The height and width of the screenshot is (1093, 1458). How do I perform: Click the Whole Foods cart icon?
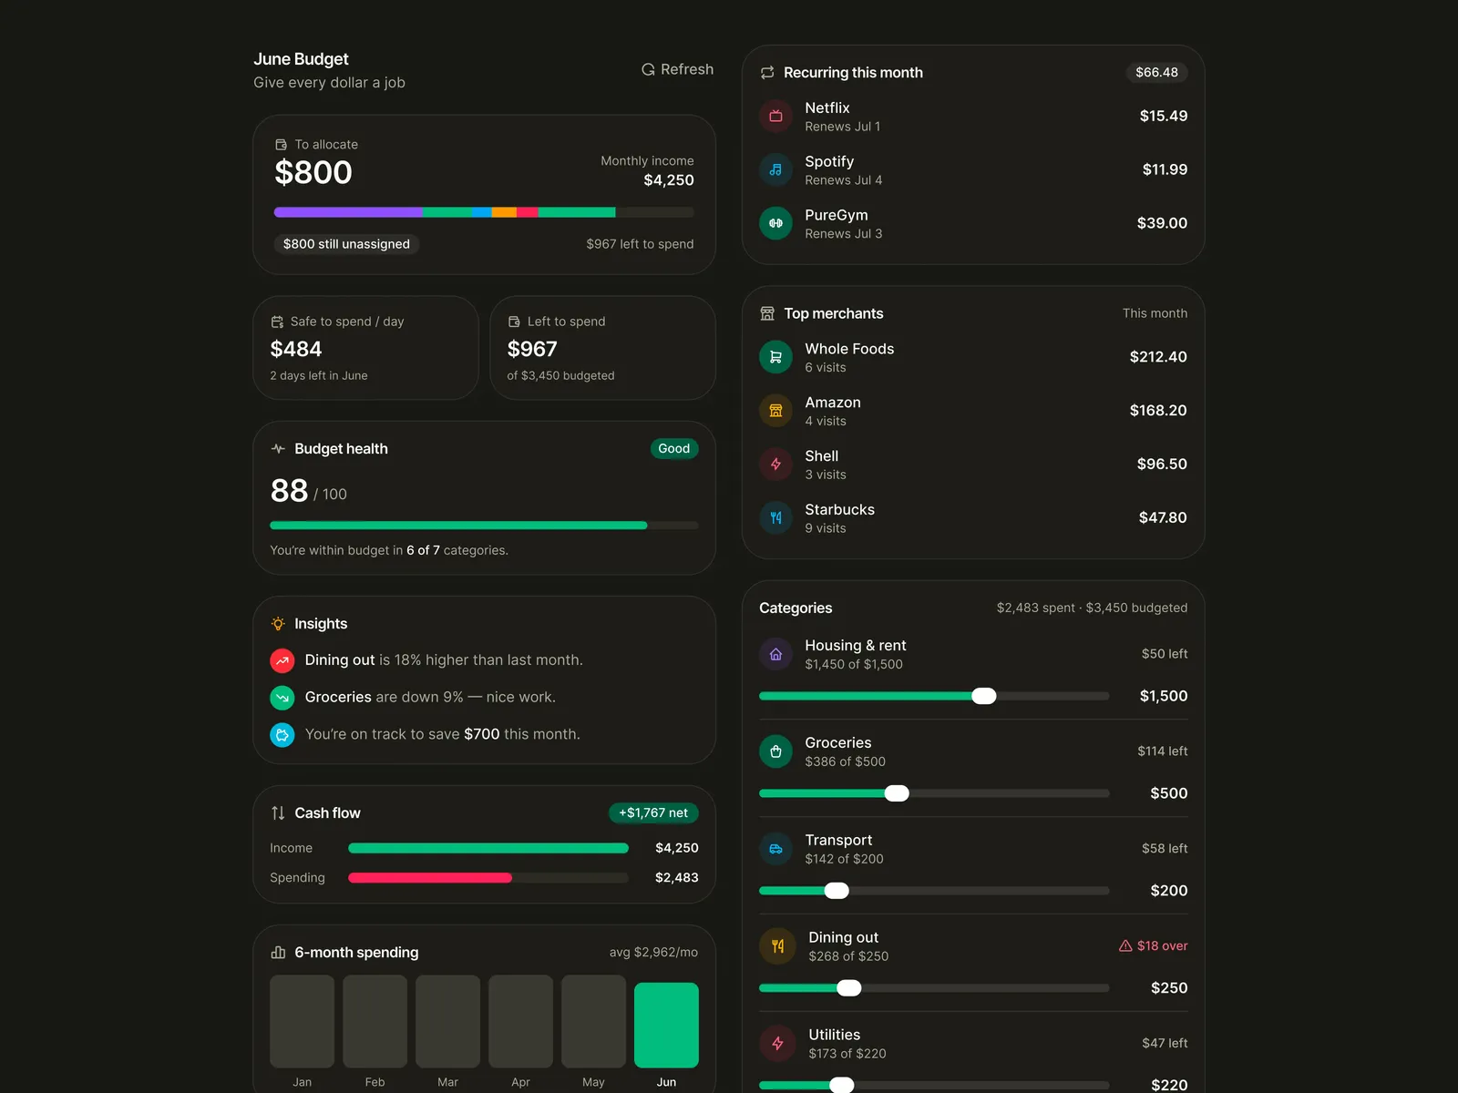(775, 357)
